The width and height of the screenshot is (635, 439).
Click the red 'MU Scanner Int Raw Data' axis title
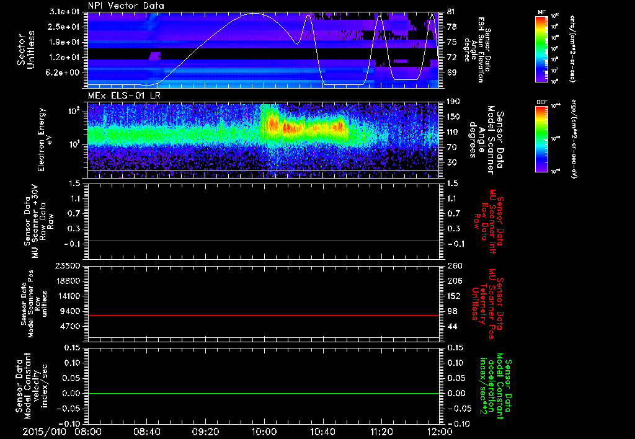pyautogui.click(x=488, y=221)
